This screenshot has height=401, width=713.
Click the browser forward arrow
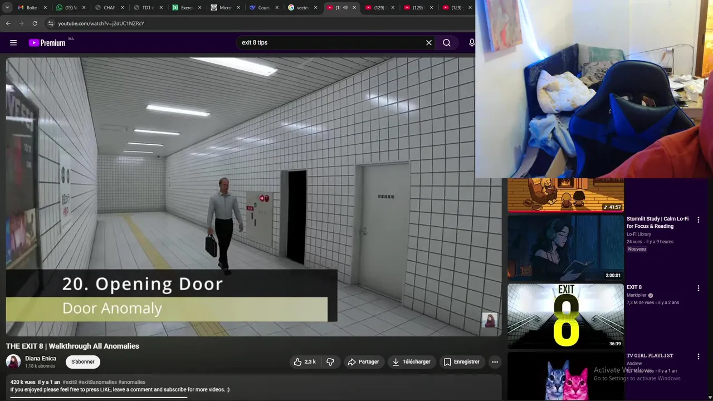[x=22, y=23]
